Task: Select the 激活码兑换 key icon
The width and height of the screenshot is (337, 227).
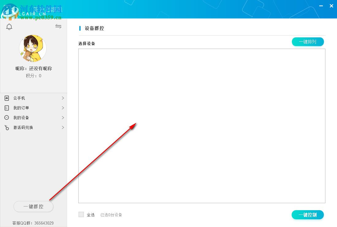Action: click(x=7, y=127)
